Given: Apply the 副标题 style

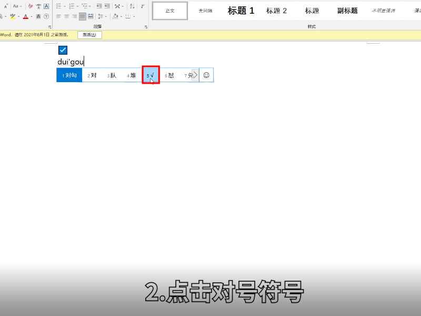Looking at the screenshot, I should click(x=347, y=11).
